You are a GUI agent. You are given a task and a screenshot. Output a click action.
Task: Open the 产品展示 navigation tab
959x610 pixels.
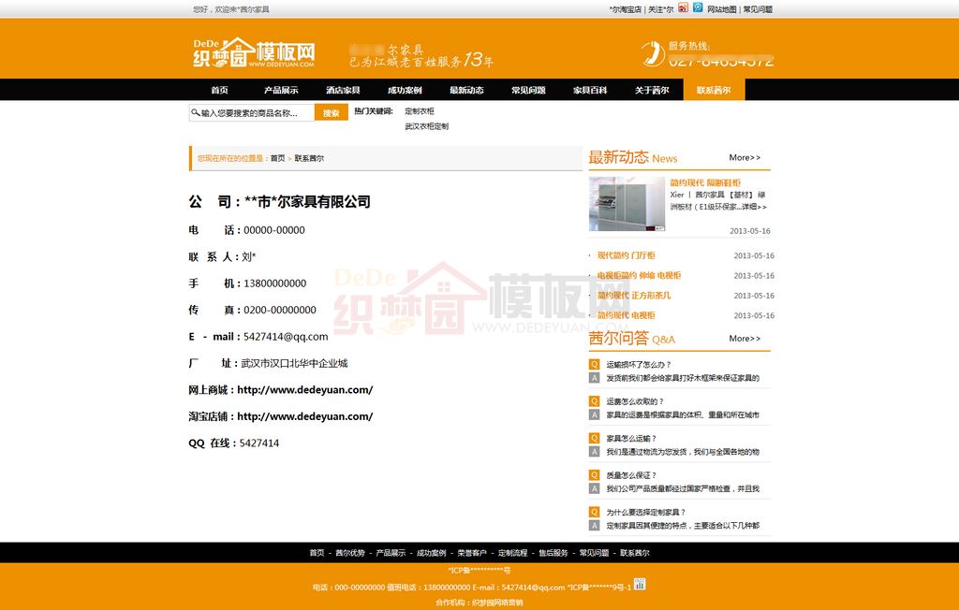(281, 91)
